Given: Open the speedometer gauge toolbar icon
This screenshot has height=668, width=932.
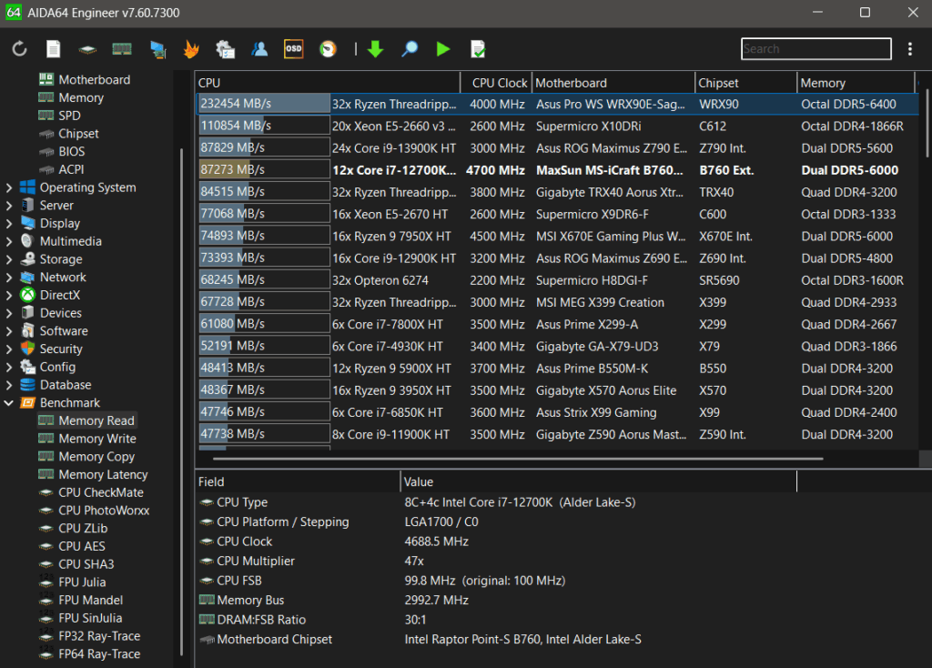Looking at the screenshot, I should 328,49.
